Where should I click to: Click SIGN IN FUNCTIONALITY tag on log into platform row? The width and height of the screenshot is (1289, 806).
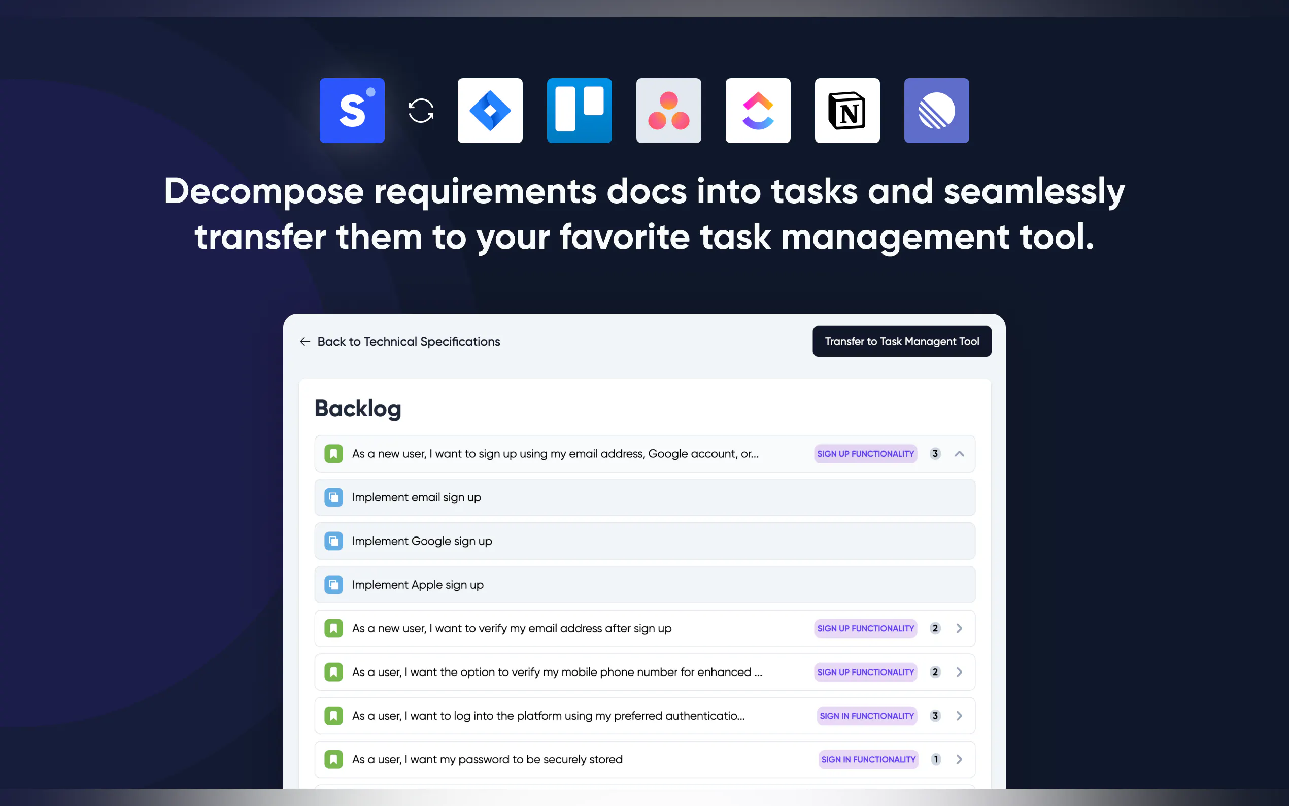coord(866,716)
